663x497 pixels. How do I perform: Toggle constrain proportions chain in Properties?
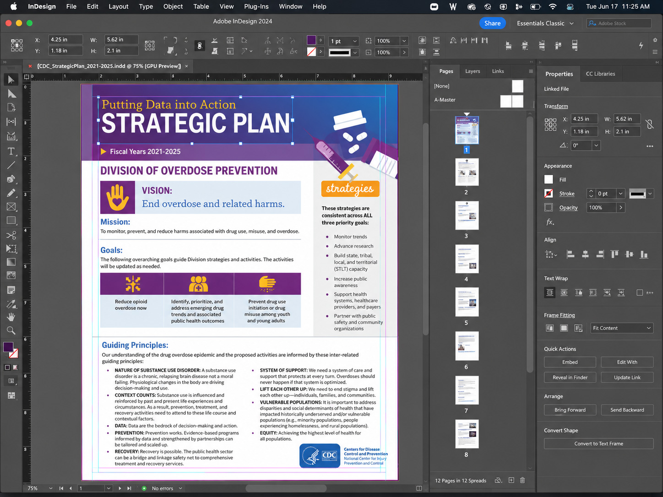click(649, 124)
